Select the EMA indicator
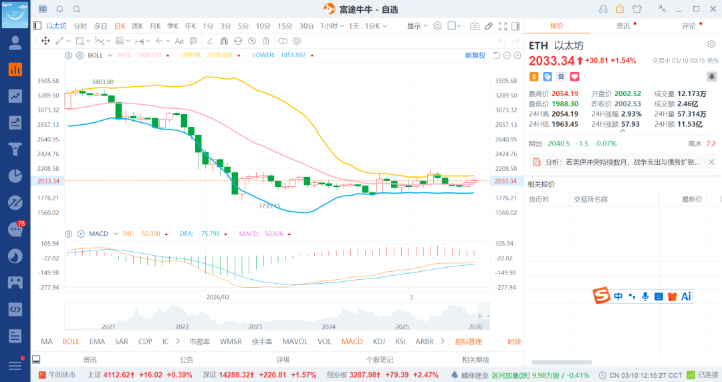Screen dimensions: 722x382 pos(97,341)
